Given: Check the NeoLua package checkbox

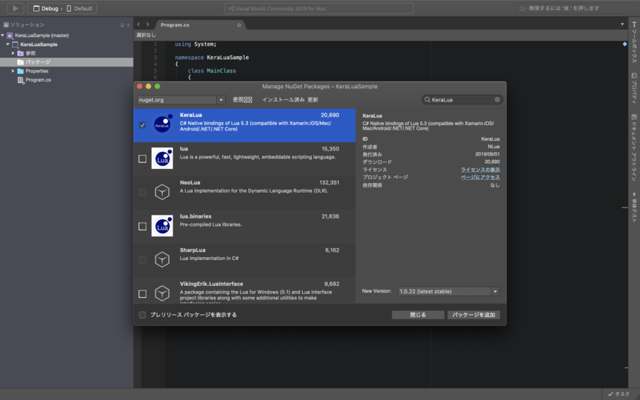Looking at the screenshot, I should (x=142, y=193).
